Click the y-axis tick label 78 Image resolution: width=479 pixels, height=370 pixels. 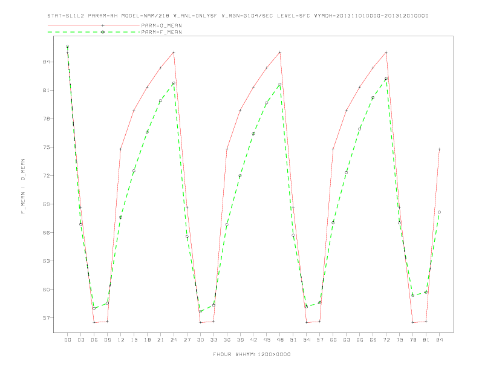(x=46, y=118)
